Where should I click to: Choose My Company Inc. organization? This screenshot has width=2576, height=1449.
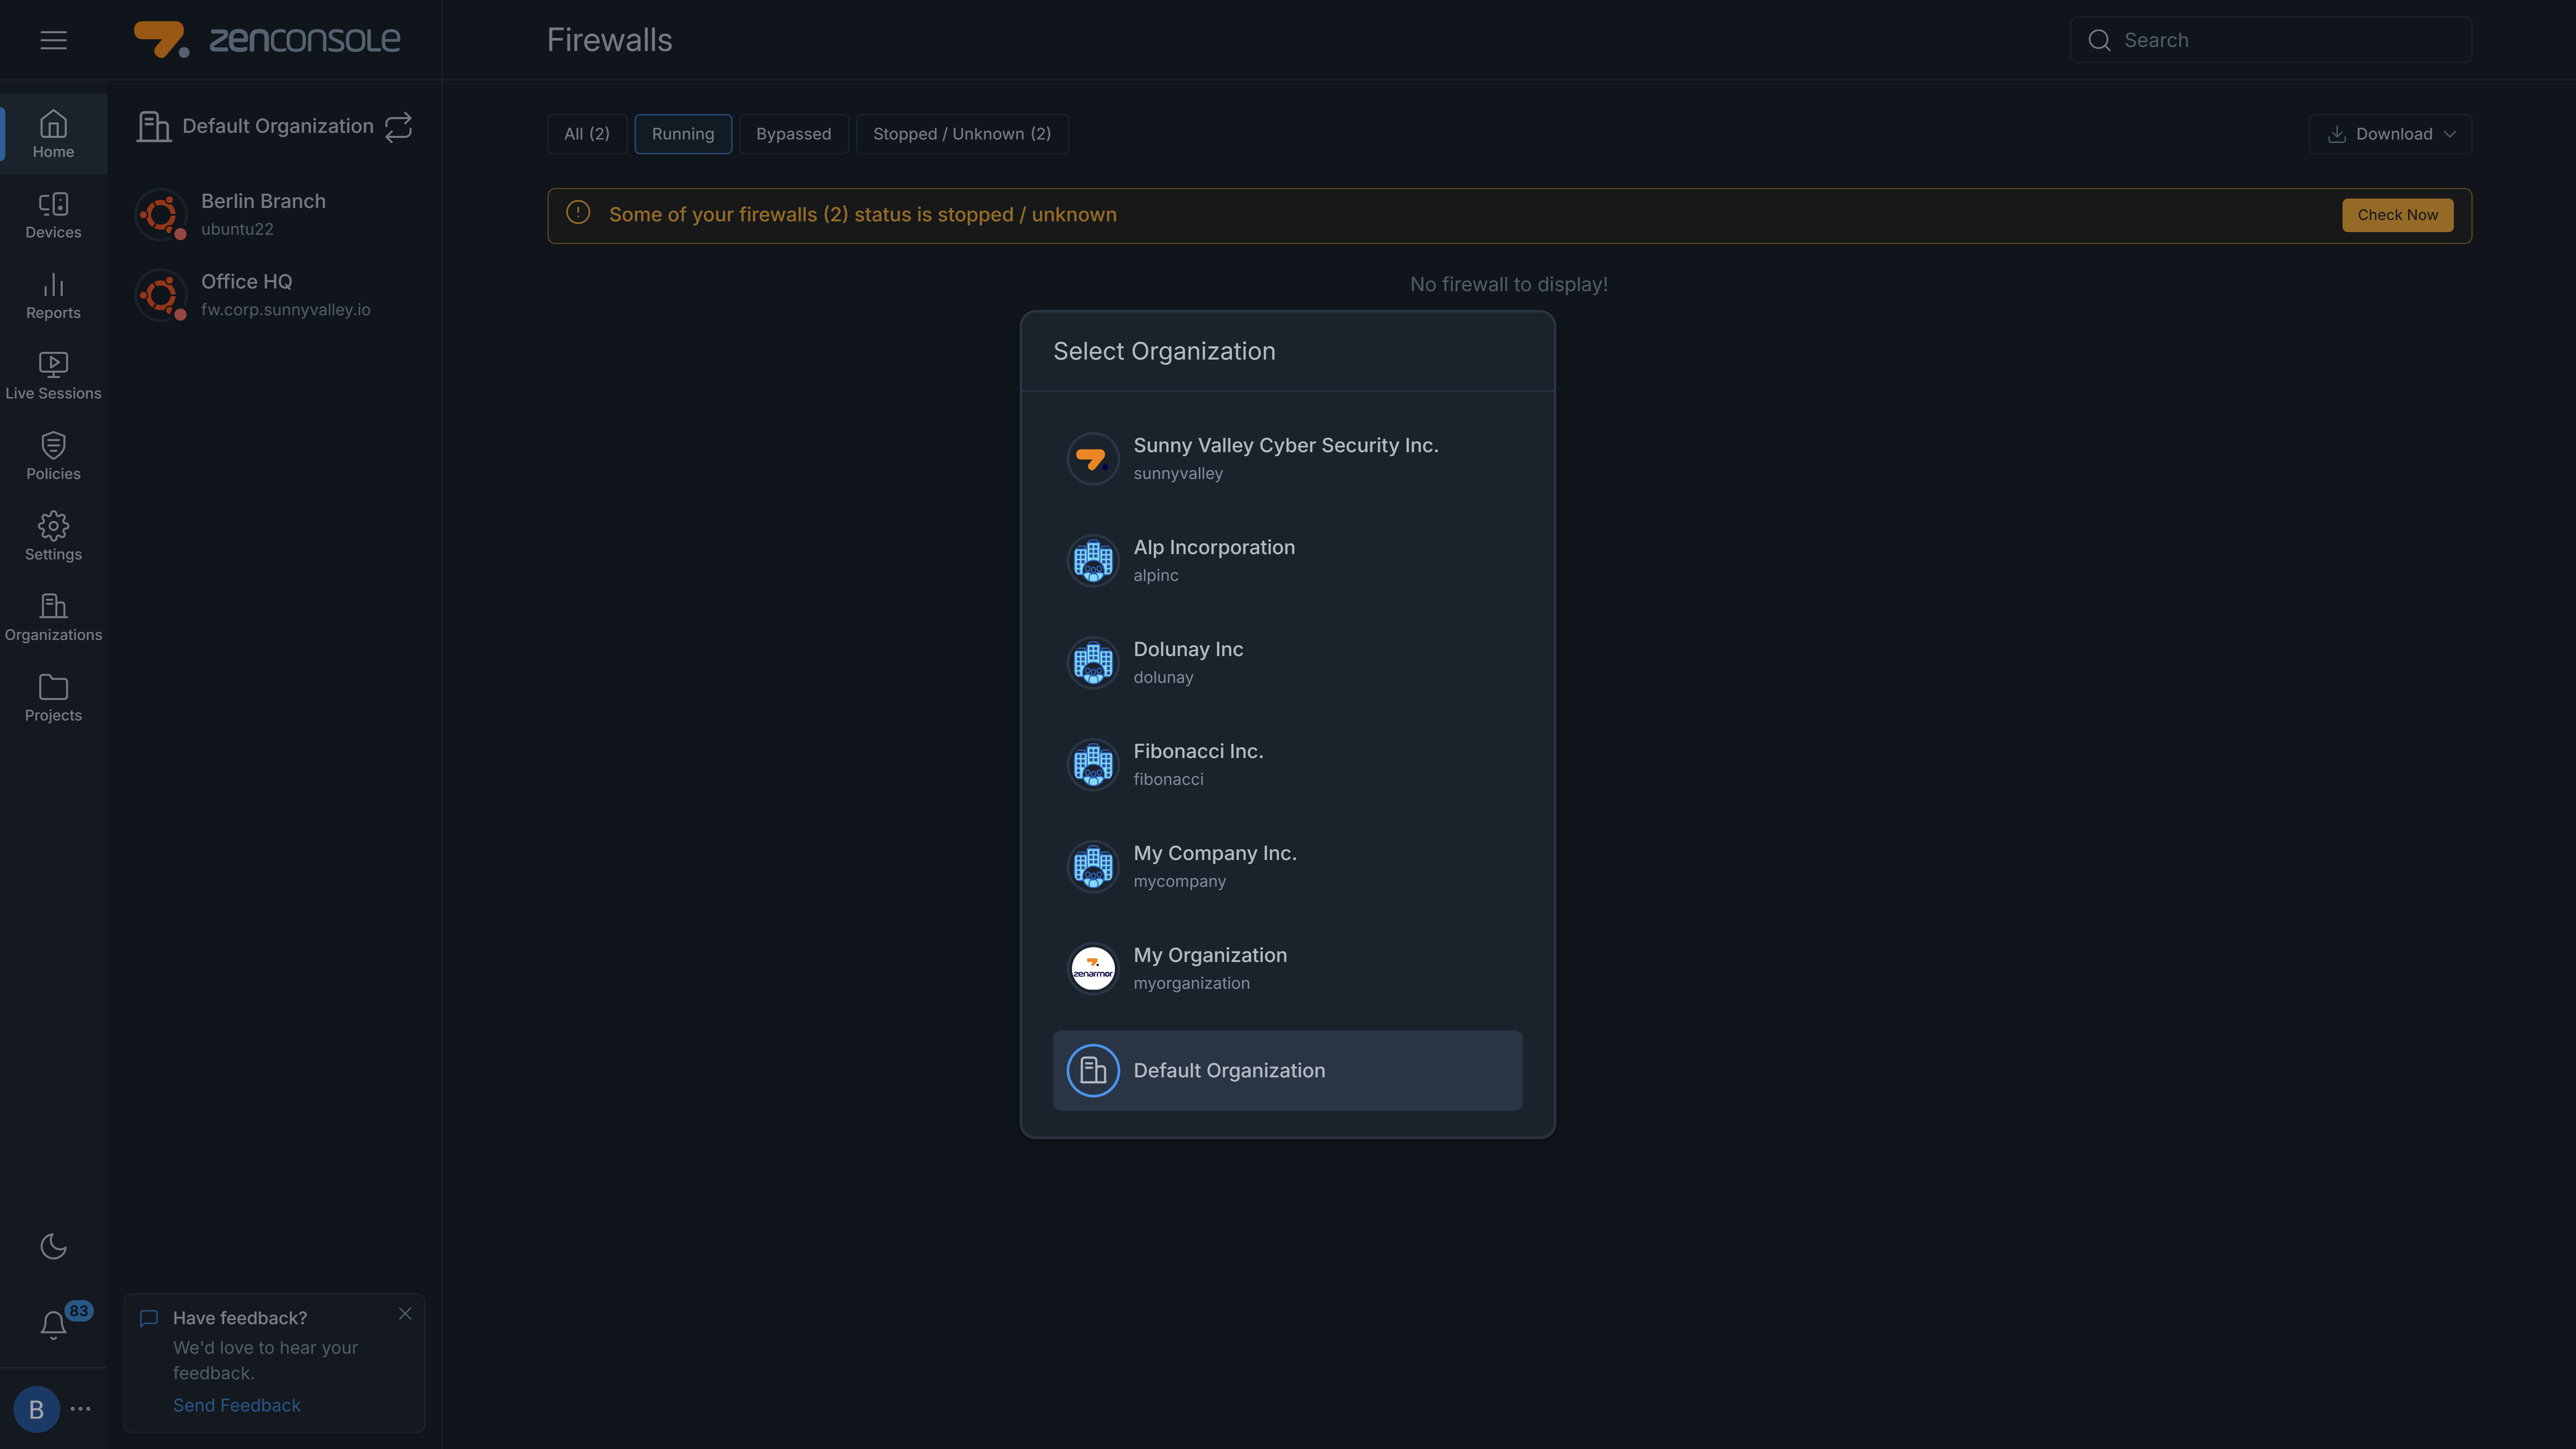click(1287, 867)
